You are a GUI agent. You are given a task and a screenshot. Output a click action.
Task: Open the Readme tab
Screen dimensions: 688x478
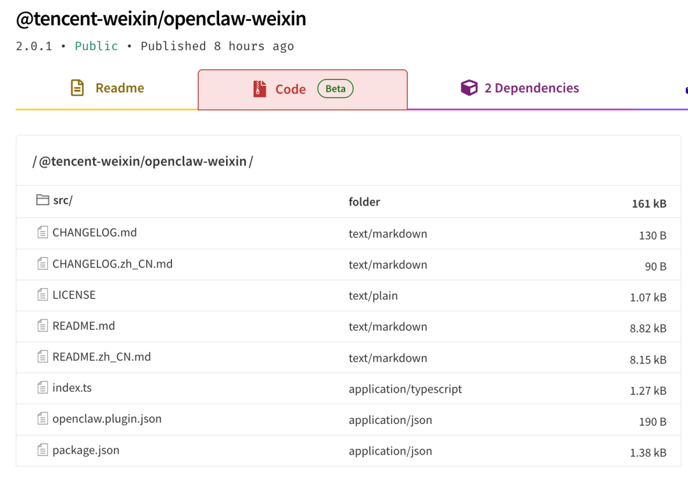[107, 88]
